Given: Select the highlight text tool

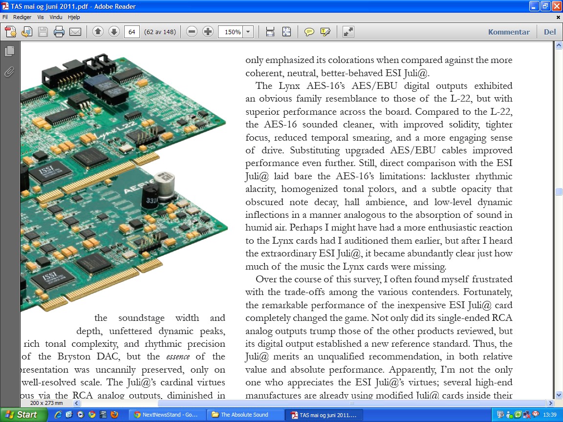Looking at the screenshot, I should 325,32.
